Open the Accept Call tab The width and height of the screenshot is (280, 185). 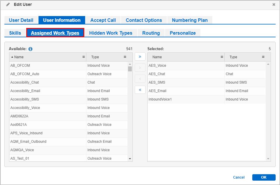coord(103,20)
